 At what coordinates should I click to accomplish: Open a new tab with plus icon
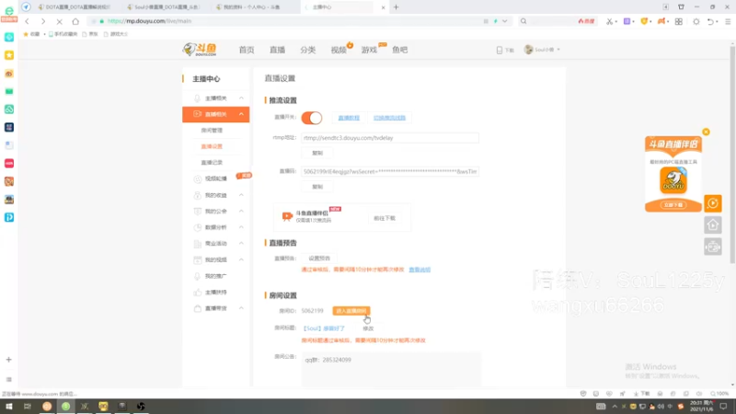[x=397, y=7]
